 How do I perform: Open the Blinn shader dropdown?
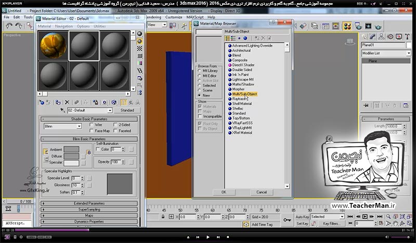click(79, 126)
